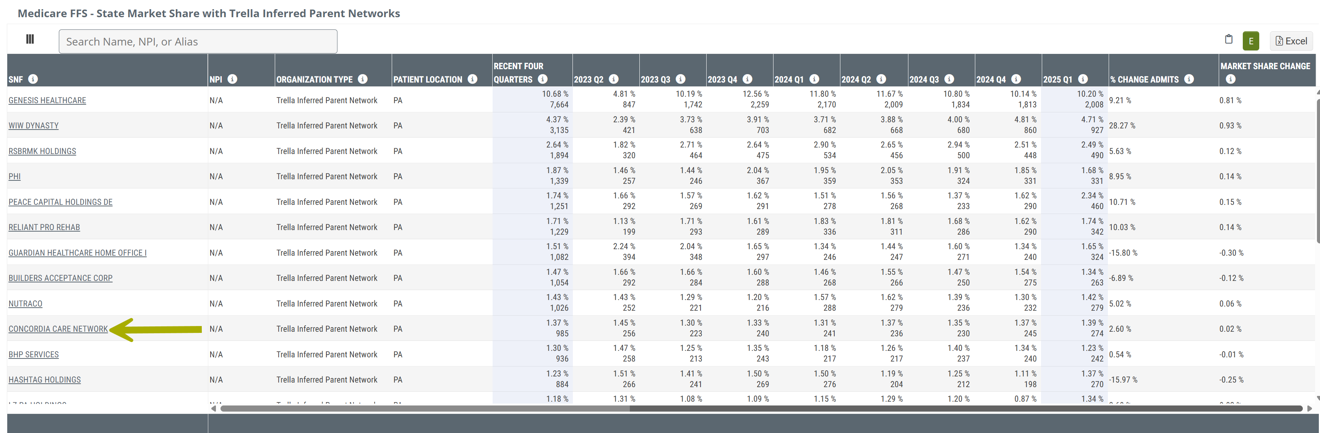Click info icon beside % Change Admits
The height and width of the screenshot is (433, 1320).
(x=1189, y=79)
